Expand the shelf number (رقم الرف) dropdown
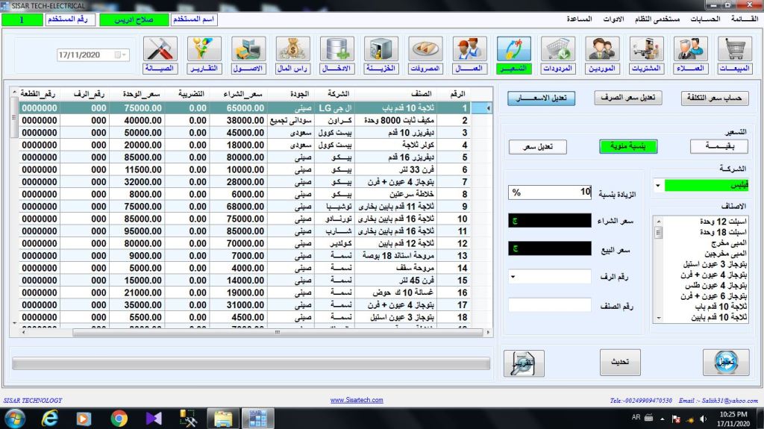This screenshot has height=429, width=764. (513, 278)
